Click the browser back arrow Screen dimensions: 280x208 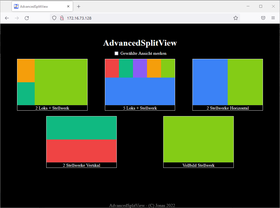7,18
